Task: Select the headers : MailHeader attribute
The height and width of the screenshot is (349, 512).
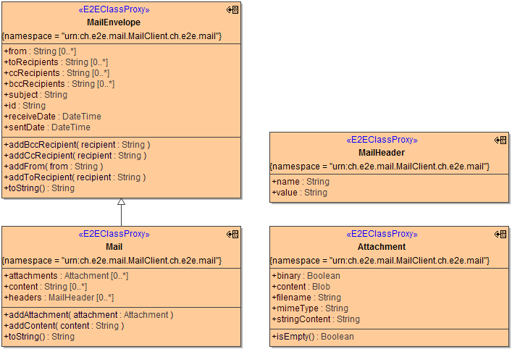Action: (59, 298)
